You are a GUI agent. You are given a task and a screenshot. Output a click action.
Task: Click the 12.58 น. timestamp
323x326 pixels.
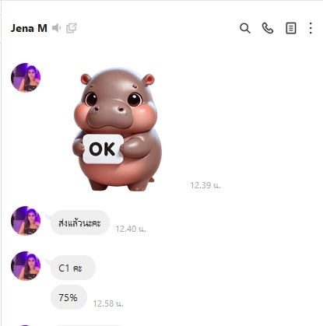click(108, 303)
